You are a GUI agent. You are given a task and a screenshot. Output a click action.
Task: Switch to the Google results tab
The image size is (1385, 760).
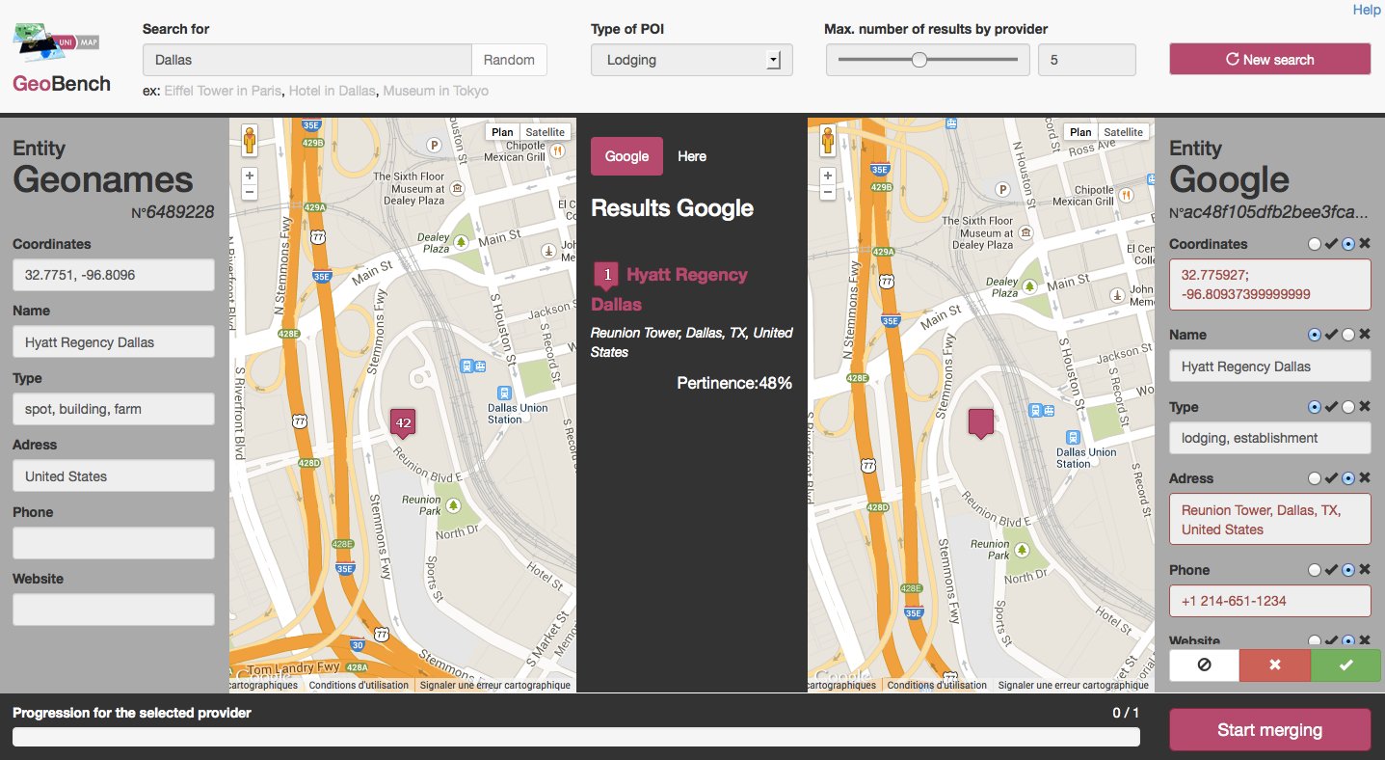pyautogui.click(x=626, y=156)
